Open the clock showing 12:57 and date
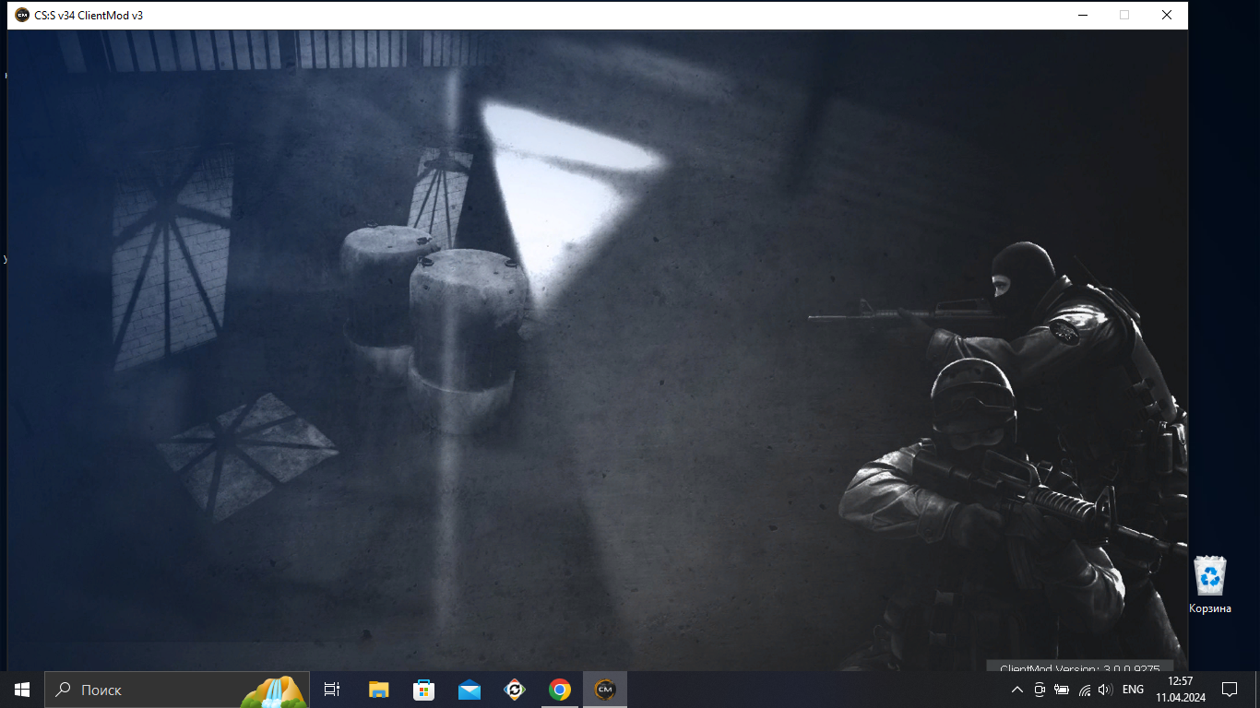The height and width of the screenshot is (708, 1260). (x=1180, y=690)
